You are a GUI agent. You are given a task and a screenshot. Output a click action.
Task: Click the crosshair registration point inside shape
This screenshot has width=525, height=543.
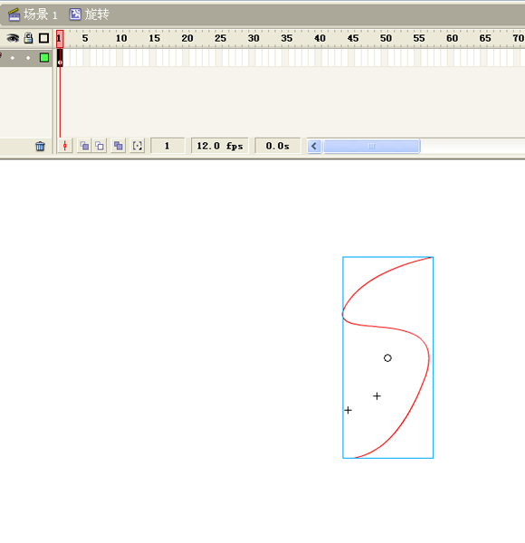(x=377, y=395)
